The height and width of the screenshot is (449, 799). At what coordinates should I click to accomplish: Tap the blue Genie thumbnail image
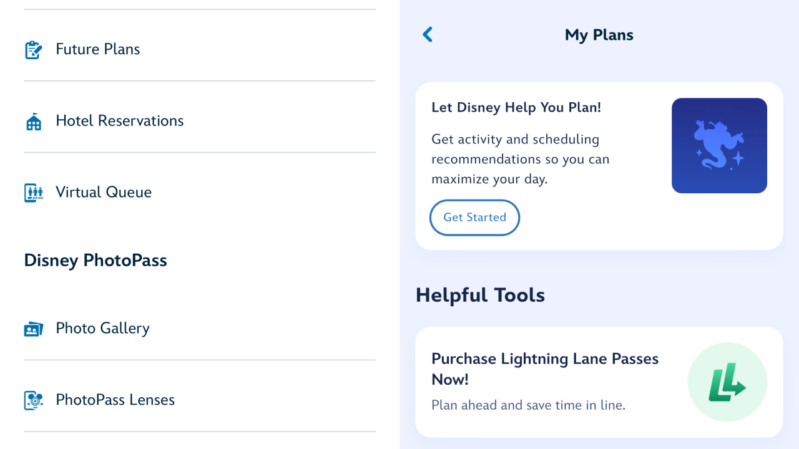click(719, 145)
